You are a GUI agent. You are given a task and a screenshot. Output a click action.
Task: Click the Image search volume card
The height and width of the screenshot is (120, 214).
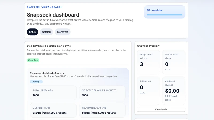(148, 62)
